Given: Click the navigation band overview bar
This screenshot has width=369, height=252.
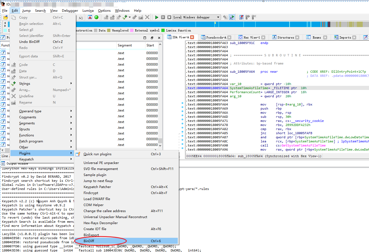Looking at the screenshot, I should pos(192,24).
